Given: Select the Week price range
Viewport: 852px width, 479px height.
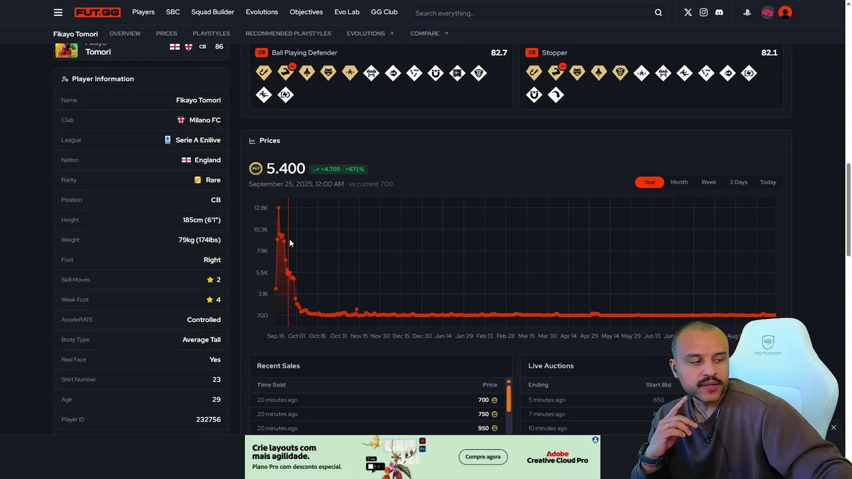Looking at the screenshot, I should (709, 182).
